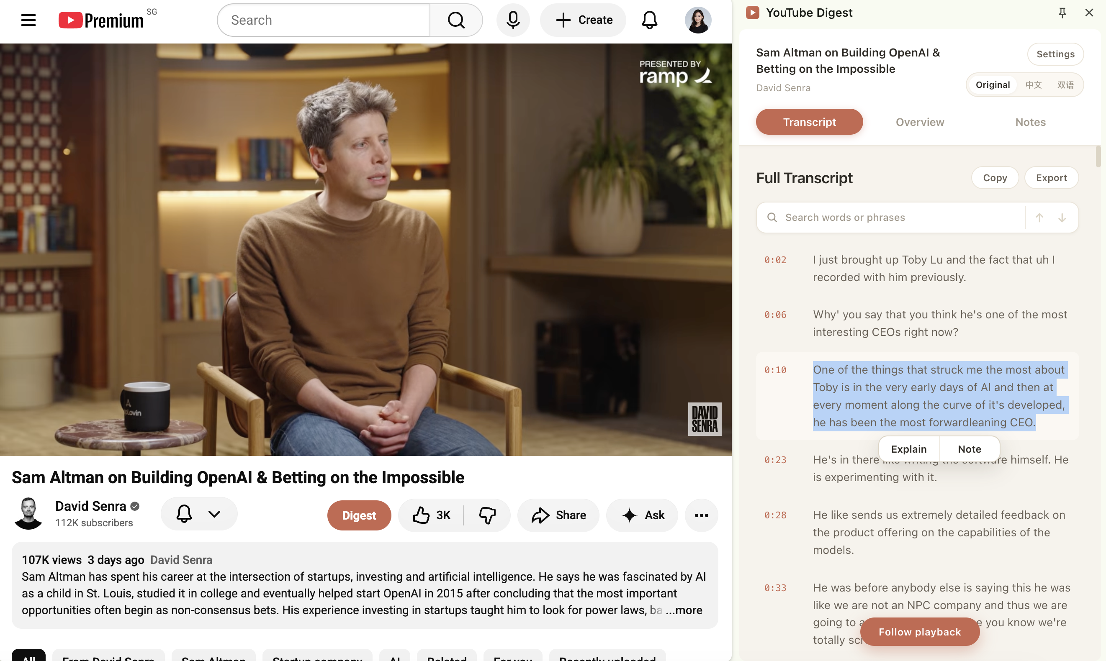
Task: Click the transcript panel scrollbar
Action: point(1098,156)
